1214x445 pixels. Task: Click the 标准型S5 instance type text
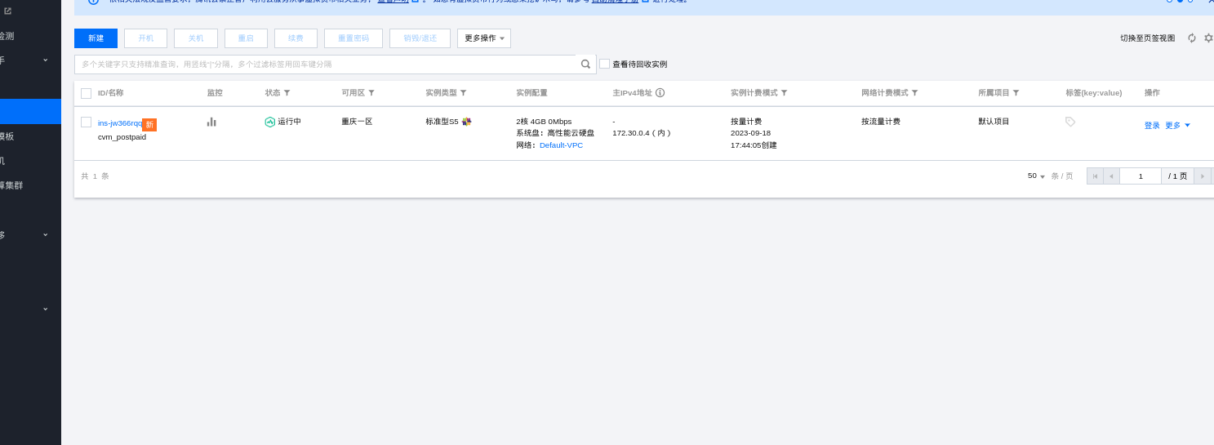pyautogui.click(x=442, y=122)
